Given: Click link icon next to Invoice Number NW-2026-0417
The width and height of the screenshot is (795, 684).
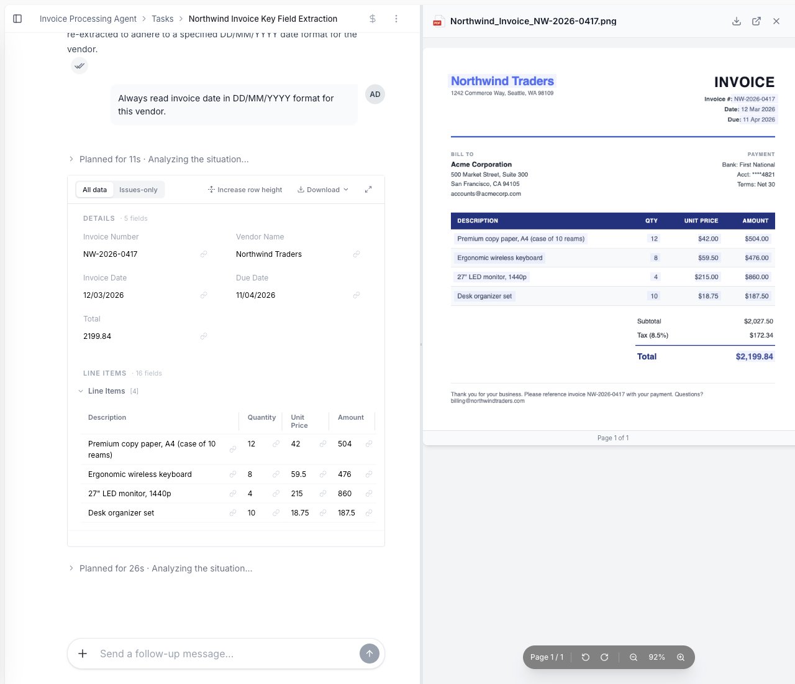Looking at the screenshot, I should pyautogui.click(x=203, y=254).
